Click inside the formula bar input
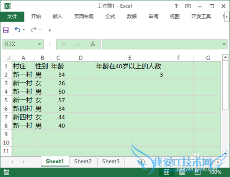The image size is (230, 177). [162, 44]
